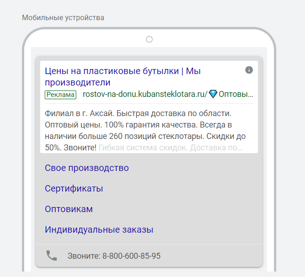The width and height of the screenshot is (305, 277).
Task: Click the faded text Гибкая система скидок
Action: tap(143, 148)
